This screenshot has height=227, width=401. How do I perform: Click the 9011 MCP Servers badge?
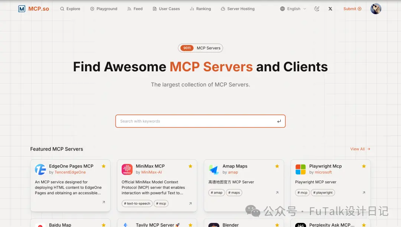(x=200, y=48)
